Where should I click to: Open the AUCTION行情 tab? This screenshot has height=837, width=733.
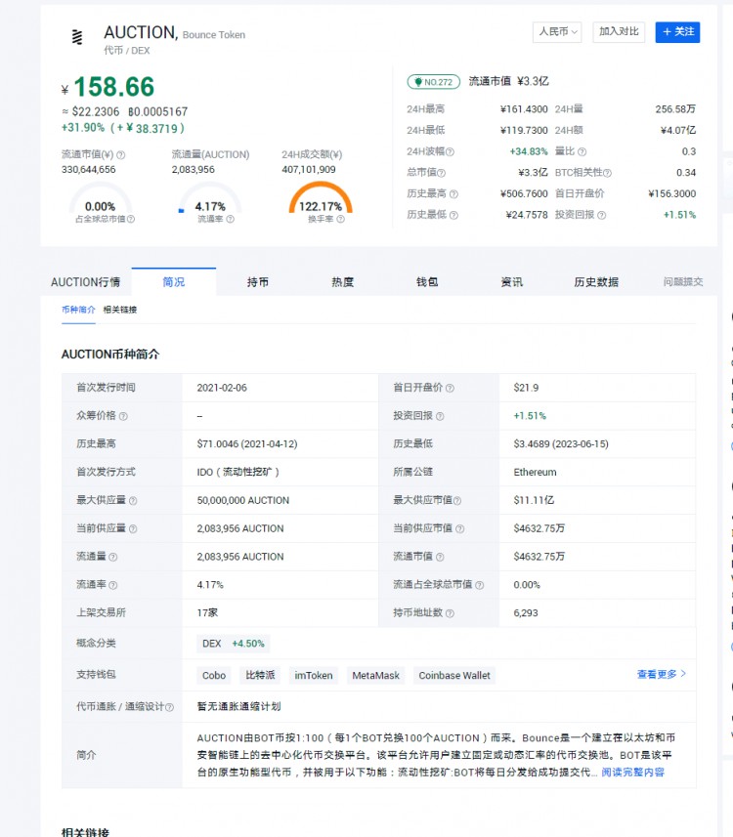tap(85, 282)
